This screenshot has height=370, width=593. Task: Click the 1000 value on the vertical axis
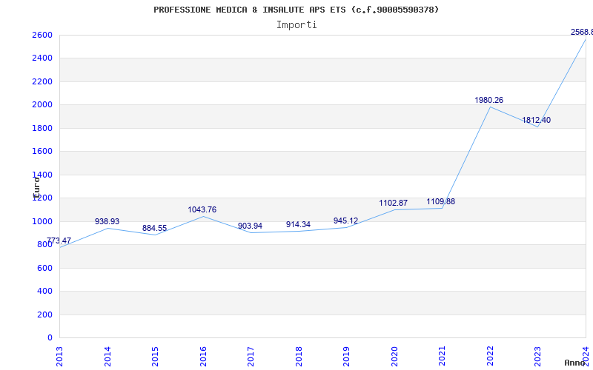pyautogui.click(x=42, y=221)
